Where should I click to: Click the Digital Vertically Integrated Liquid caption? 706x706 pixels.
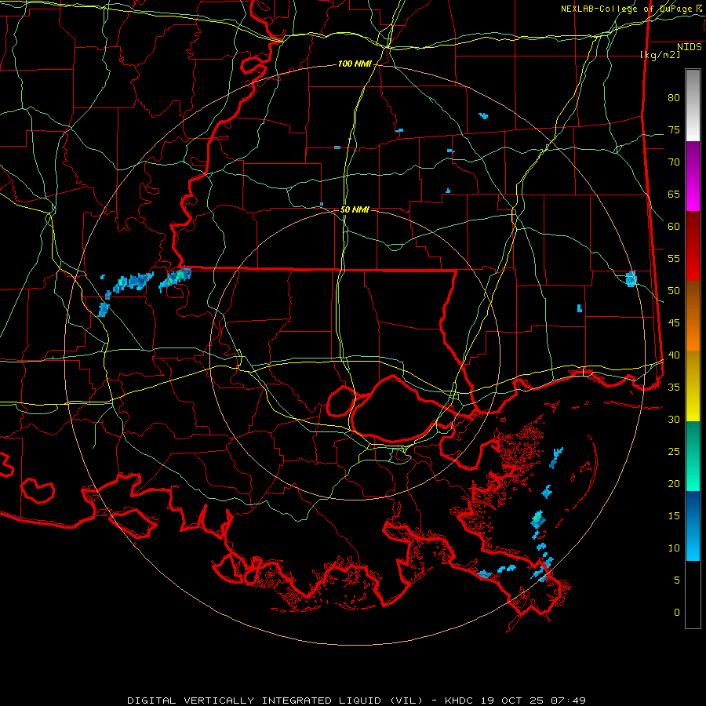[357, 701]
